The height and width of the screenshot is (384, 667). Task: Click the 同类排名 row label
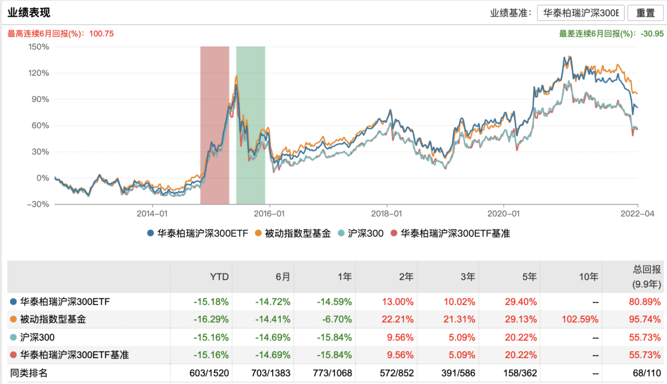pos(29,373)
